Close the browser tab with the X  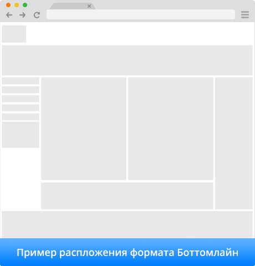pyautogui.click(x=89, y=6)
